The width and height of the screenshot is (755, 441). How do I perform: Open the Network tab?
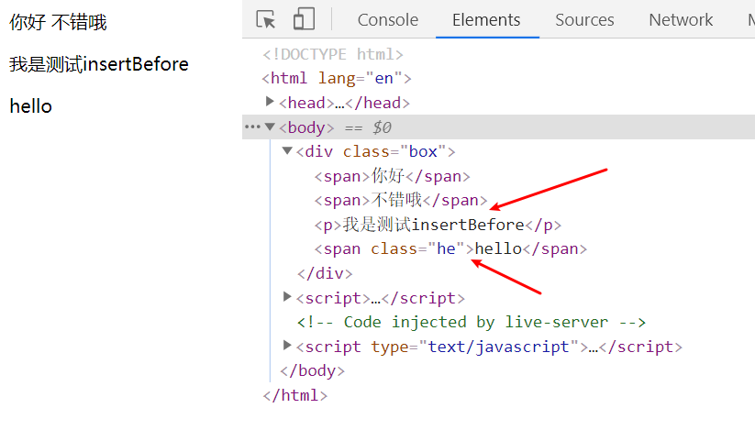[681, 19]
